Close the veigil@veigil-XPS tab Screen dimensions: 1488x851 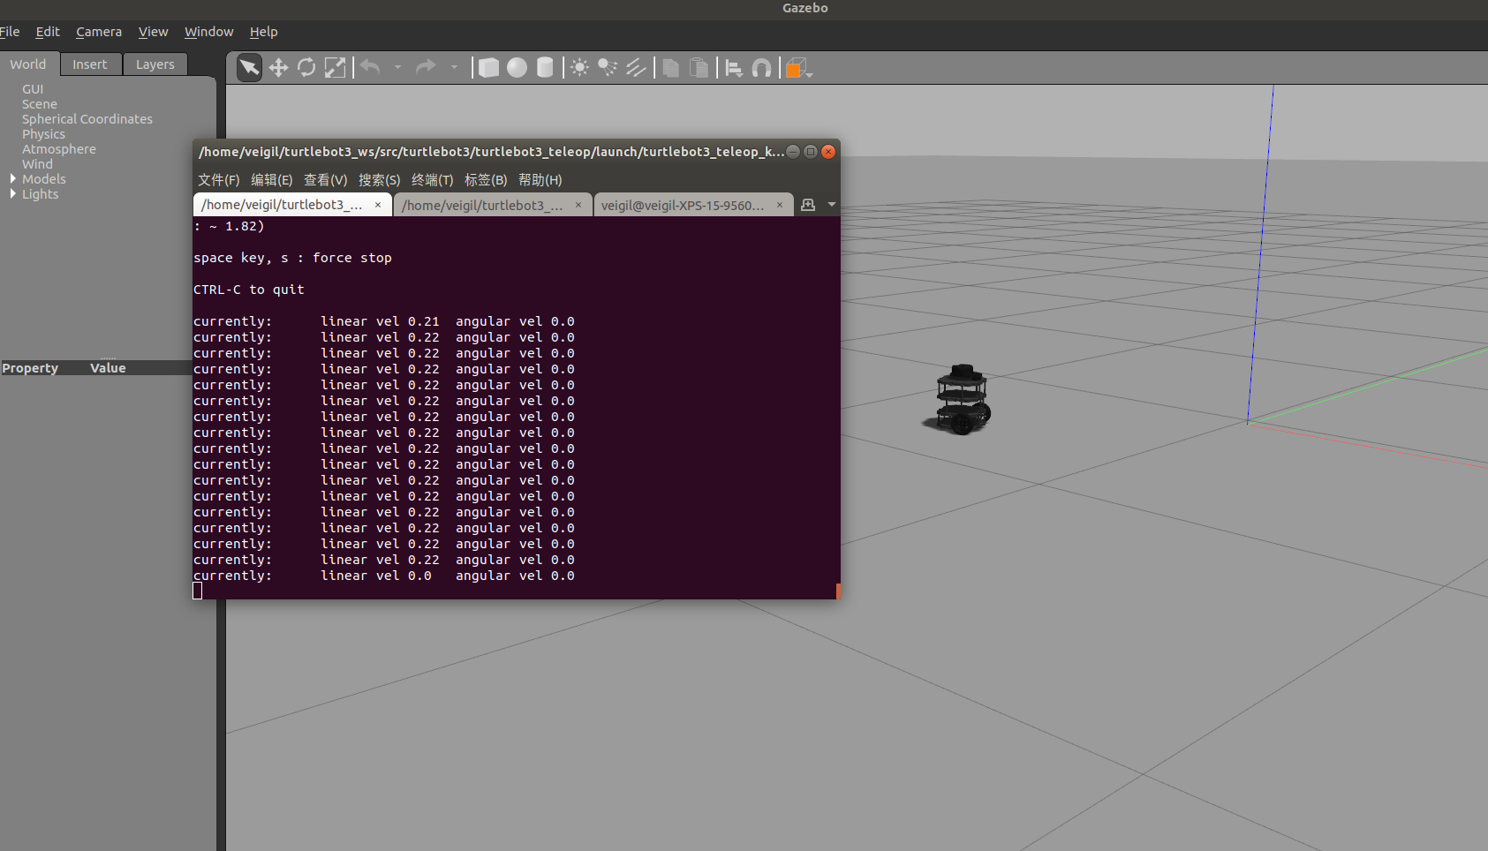pyautogui.click(x=780, y=205)
